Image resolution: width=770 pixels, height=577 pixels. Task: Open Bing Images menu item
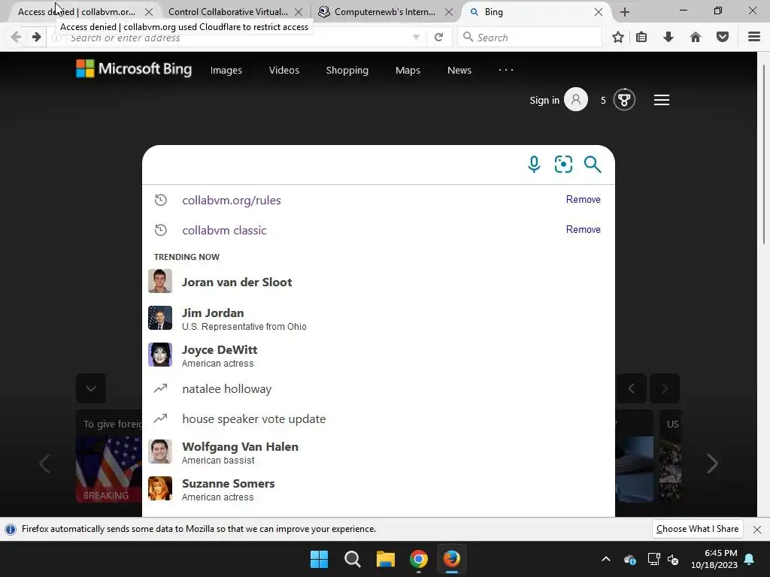click(x=226, y=70)
